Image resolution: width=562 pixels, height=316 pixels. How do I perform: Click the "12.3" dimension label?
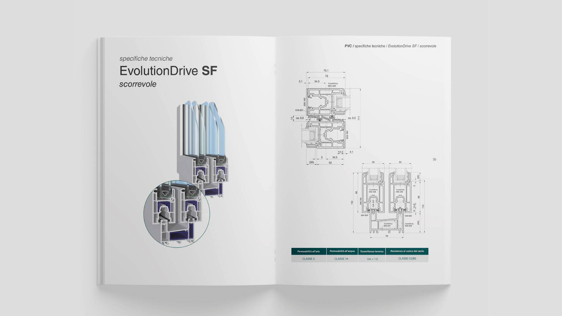(x=340, y=152)
